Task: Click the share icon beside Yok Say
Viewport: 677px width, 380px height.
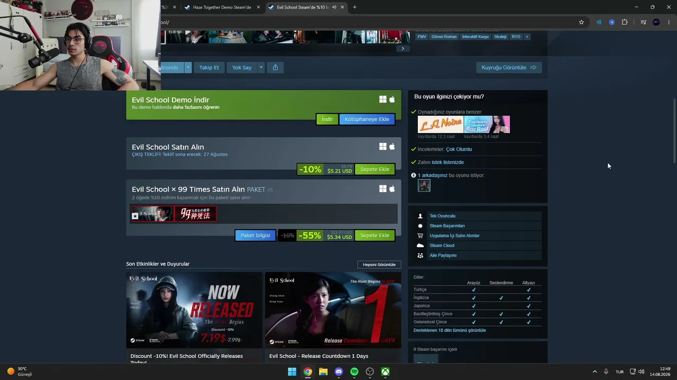Action: (x=275, y=68)
